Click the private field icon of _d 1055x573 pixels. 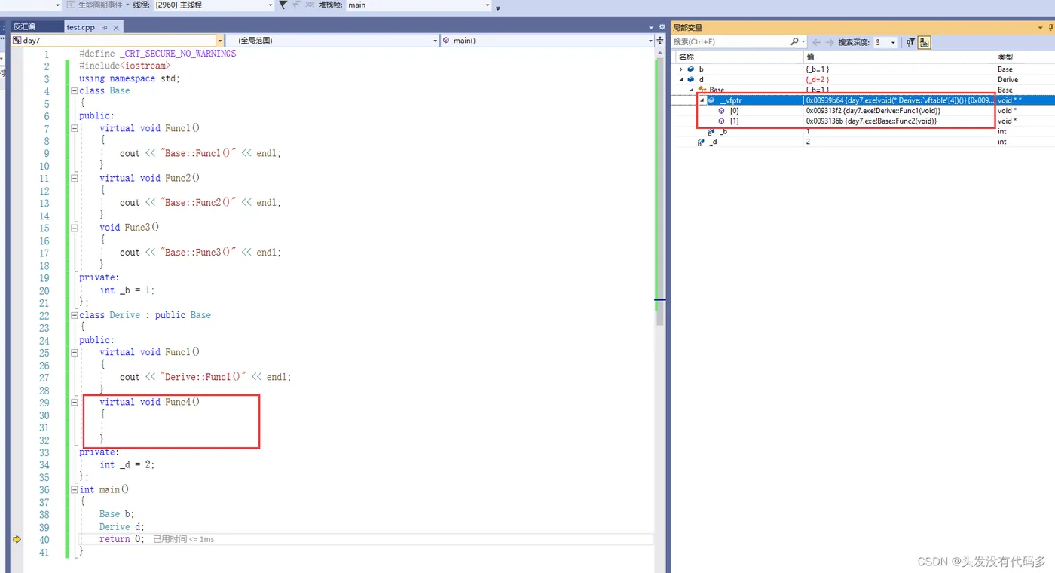[x=702, y=142]
